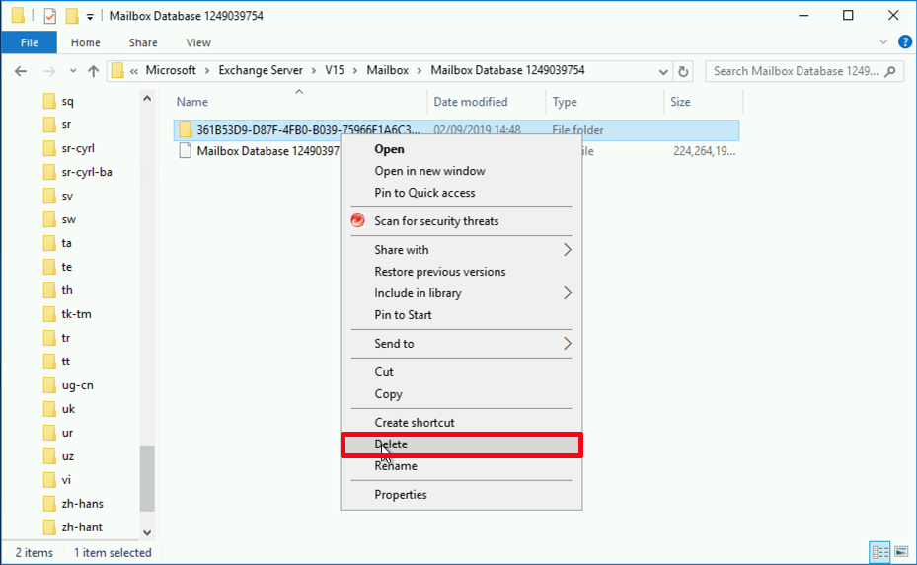
Task: Click the sw folder icon in the tree
Action: click(x=49, y=219)
